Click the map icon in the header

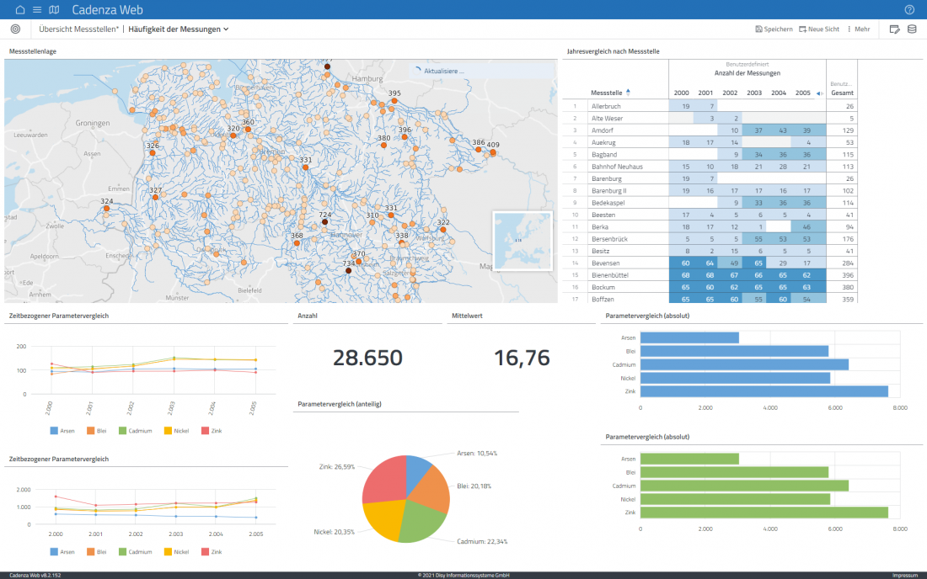53,9
